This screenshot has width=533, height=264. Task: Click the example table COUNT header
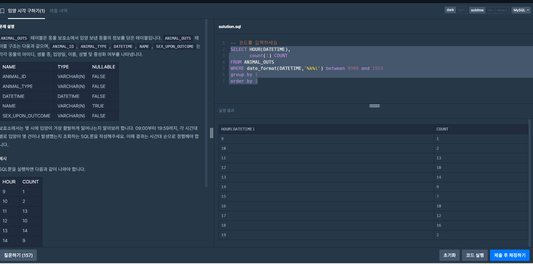click(x=31, y=182)
